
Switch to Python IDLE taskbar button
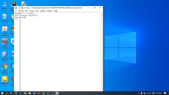tap(57, 93)
